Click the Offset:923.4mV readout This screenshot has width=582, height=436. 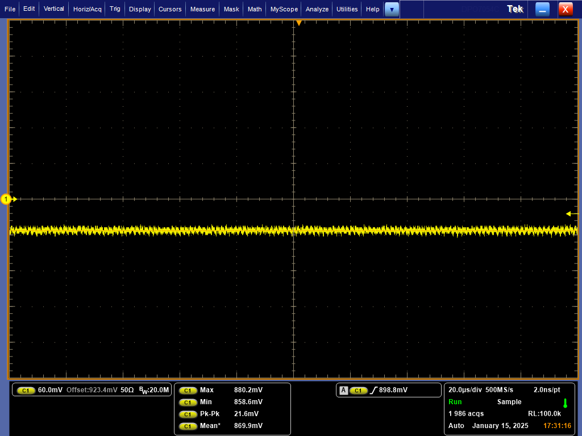92,390
